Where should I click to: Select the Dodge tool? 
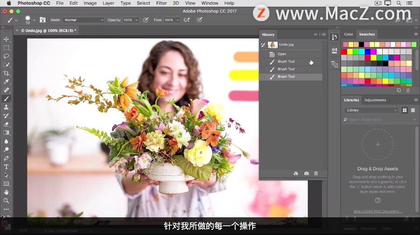click(6, 149)
